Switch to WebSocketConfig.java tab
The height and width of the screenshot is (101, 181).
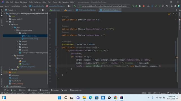87,10
